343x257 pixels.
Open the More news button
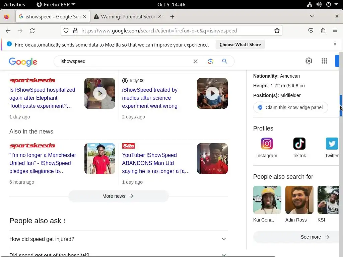tap(118, 196)
